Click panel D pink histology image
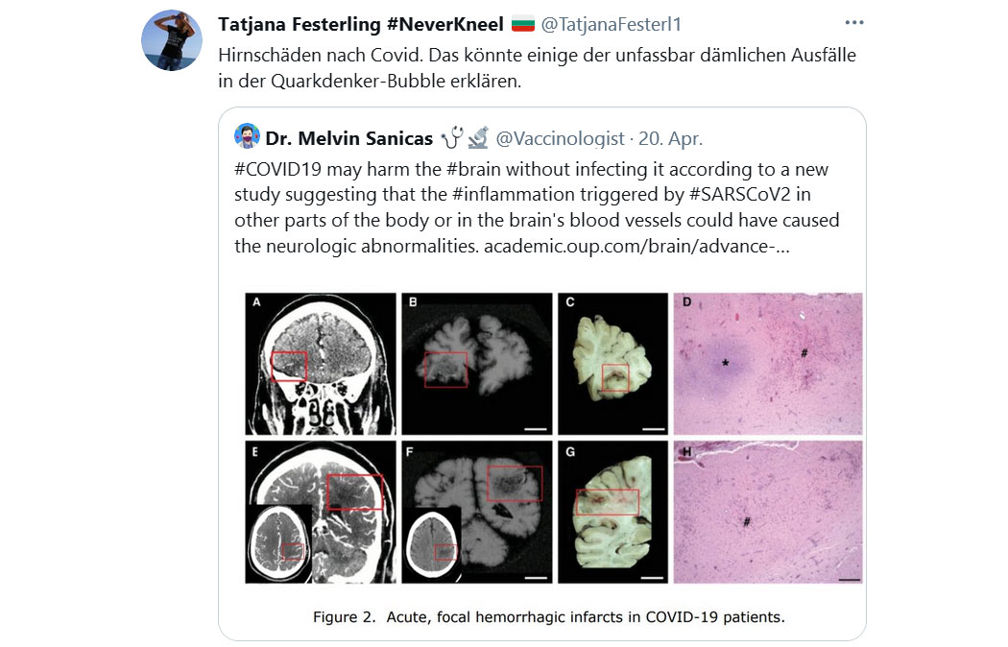Viewport: 1008px width, 647px height. [x=768, y=364]
